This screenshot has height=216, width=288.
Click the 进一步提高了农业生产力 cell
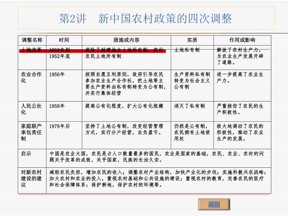(242, 85)
